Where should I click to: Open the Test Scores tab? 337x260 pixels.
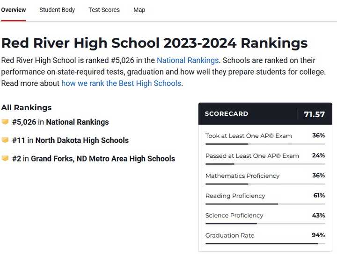(104, 10)
